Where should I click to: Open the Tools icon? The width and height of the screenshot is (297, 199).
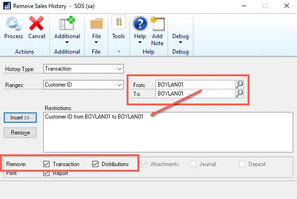coord(119,22)
